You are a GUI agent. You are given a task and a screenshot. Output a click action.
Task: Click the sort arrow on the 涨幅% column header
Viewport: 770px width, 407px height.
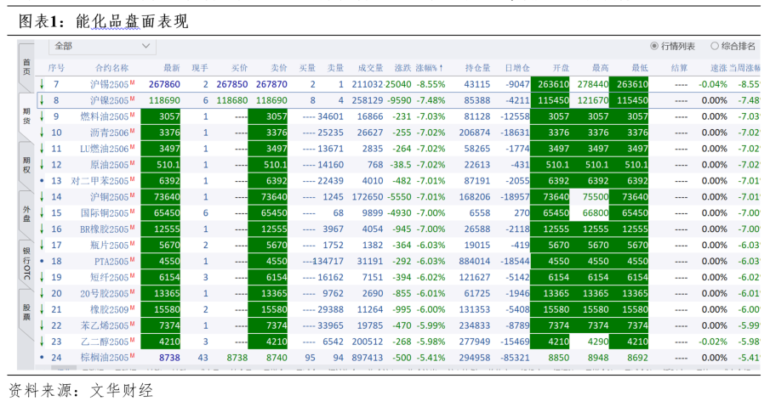pos(440,67)
